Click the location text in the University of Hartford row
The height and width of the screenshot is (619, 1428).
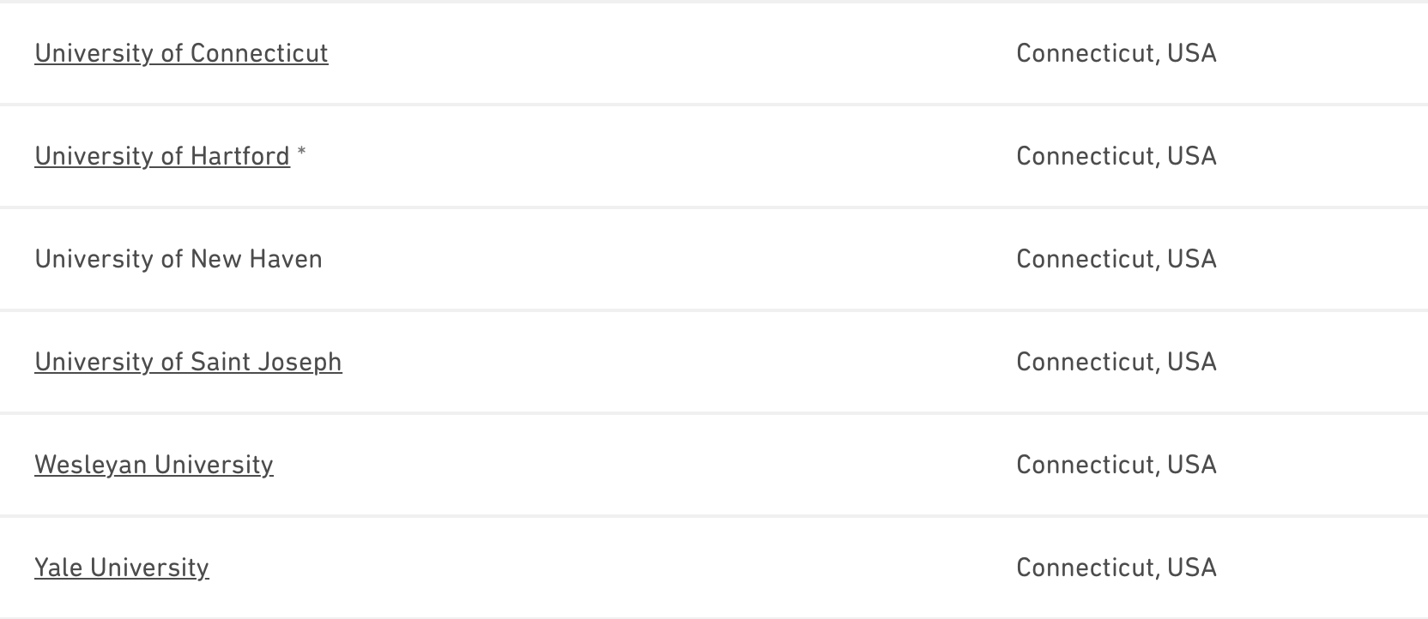[x=1116, y=156]
